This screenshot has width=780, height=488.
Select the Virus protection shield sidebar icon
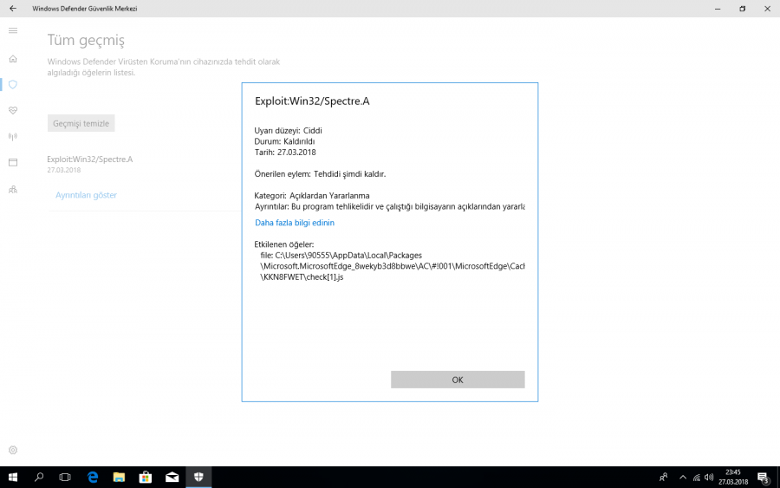click(x=13, y=85)
